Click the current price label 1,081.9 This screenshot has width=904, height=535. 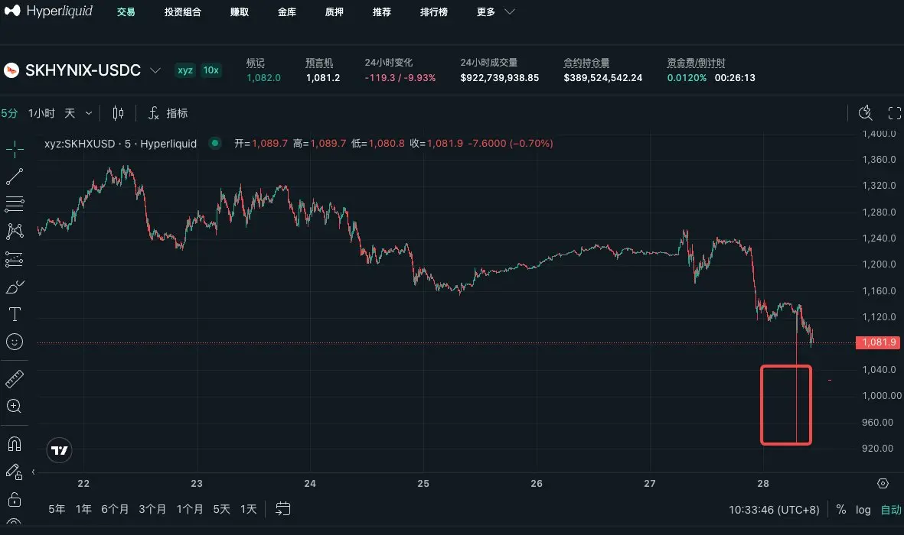pyautogui.click(x=878, y=342)
